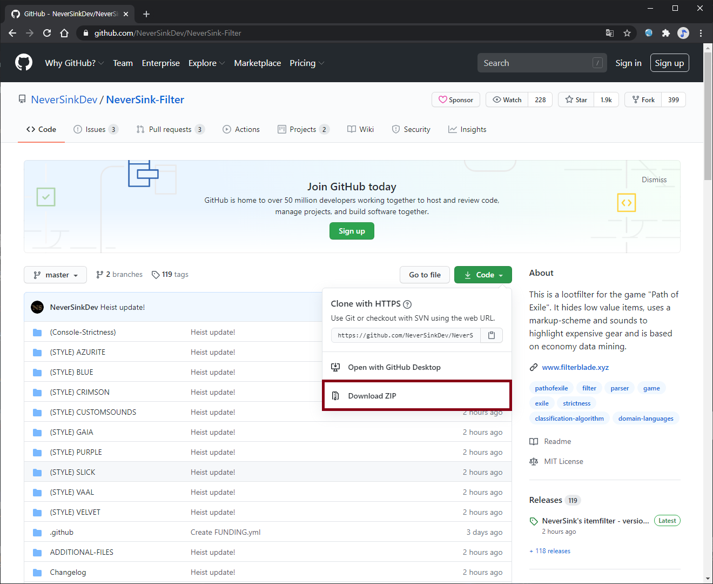The image size is (713, 584).
Task: Open the translate page icon
Action: 610,33
